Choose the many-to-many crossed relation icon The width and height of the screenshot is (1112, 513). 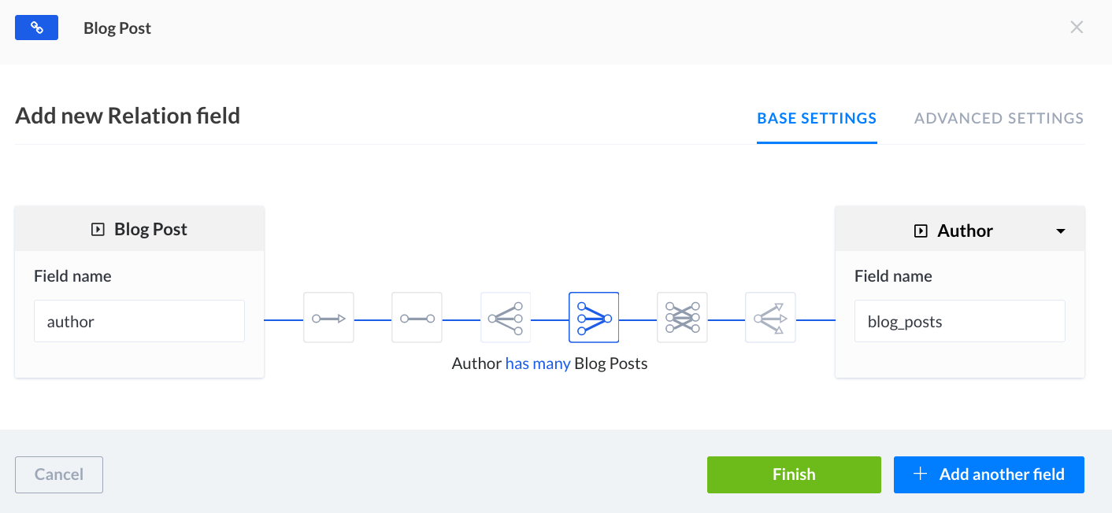[x=682, y=318]
